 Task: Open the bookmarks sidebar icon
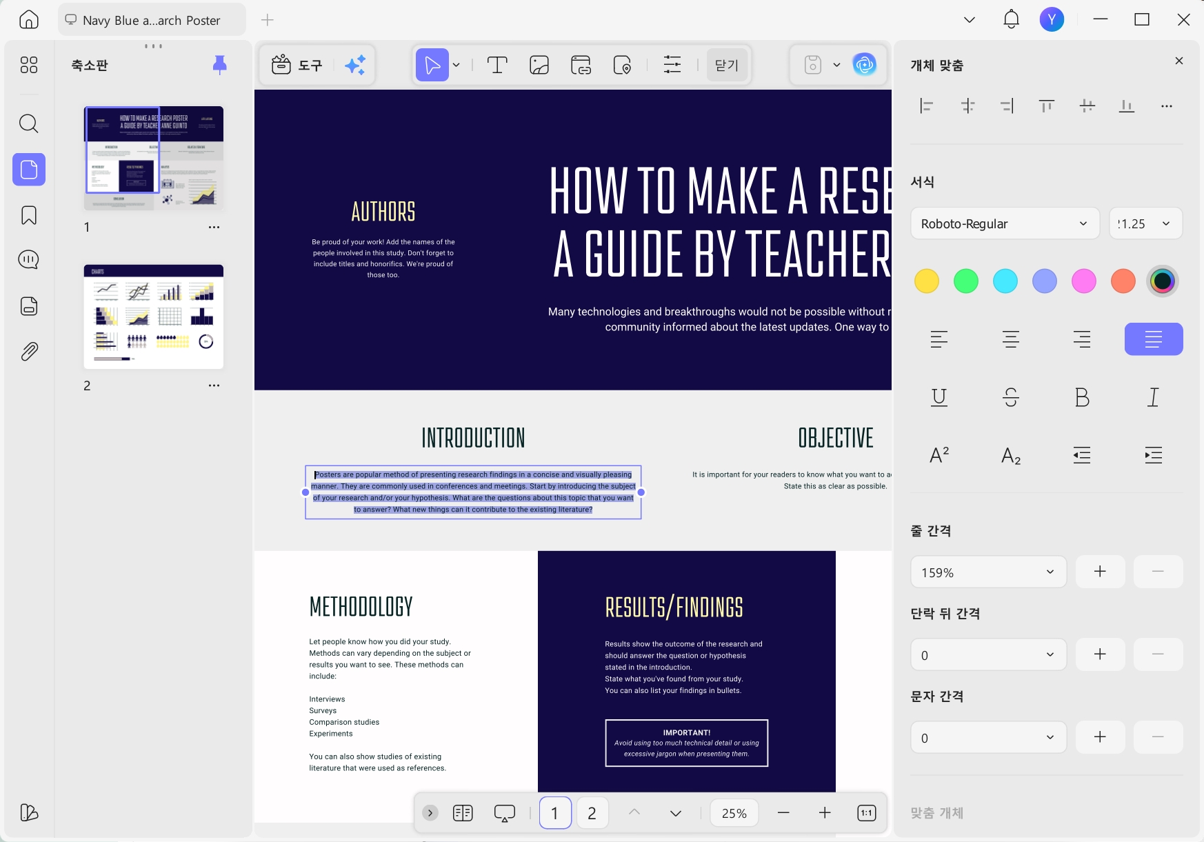(x=29, y=215)
